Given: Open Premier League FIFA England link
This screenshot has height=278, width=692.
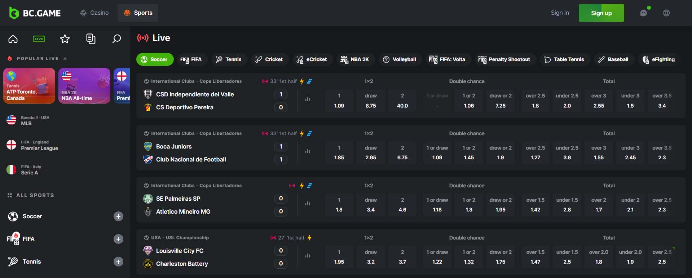Looking at the screenshot, I should click(39, 148).
